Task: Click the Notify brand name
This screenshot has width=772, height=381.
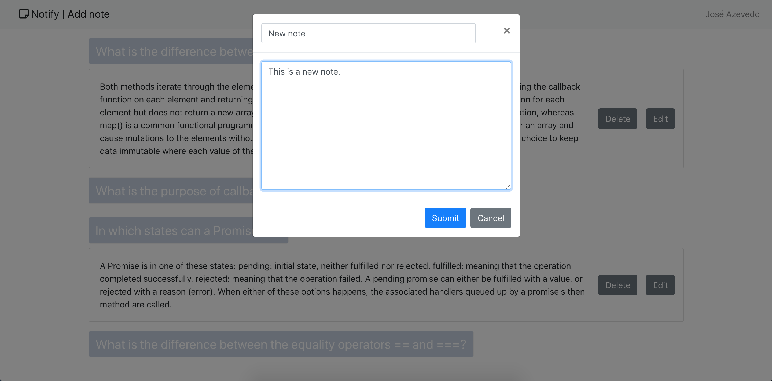Action: [45, 14]
